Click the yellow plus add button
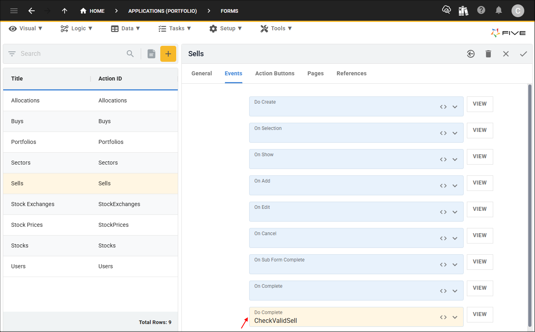Viewport: 535px width, 332px height. pyautogui.click(x=168, y=54)
